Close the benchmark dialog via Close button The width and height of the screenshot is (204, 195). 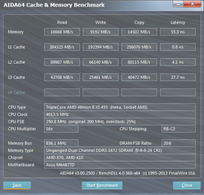[x=187, y=185]
